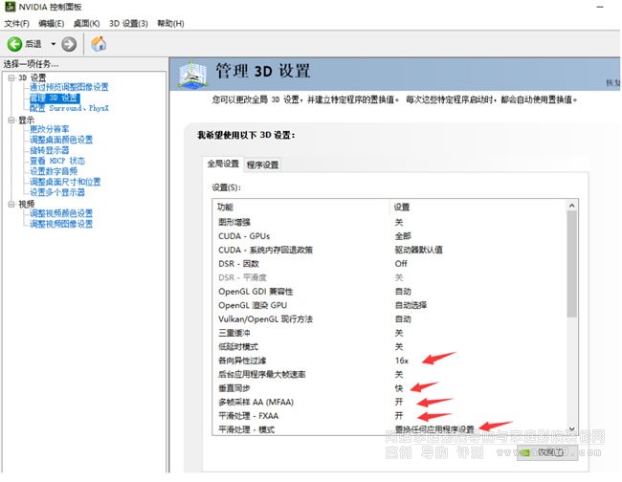Open the 桌面(K) menu
This screenshot has height=482, width=622.
pos(86,23)
